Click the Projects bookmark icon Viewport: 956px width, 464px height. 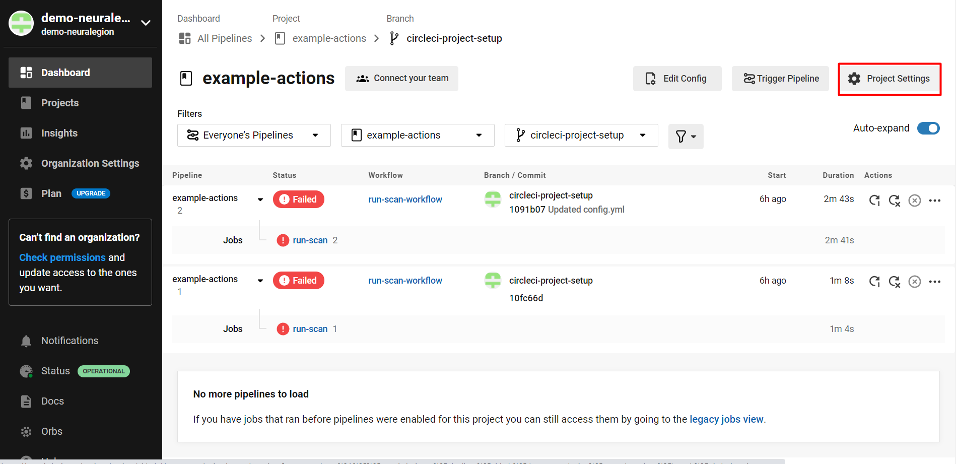click(x=26, y=103)
